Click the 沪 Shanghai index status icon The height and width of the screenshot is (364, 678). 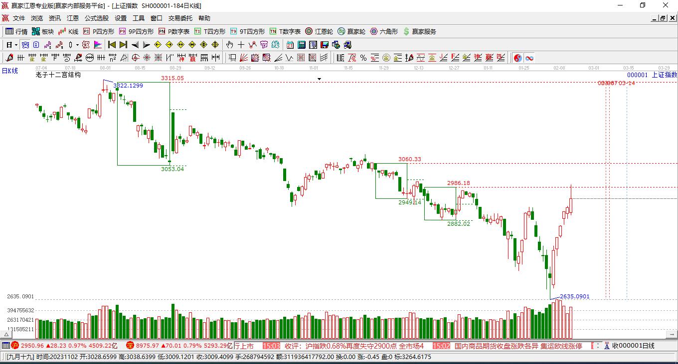(x=15, y=346)
